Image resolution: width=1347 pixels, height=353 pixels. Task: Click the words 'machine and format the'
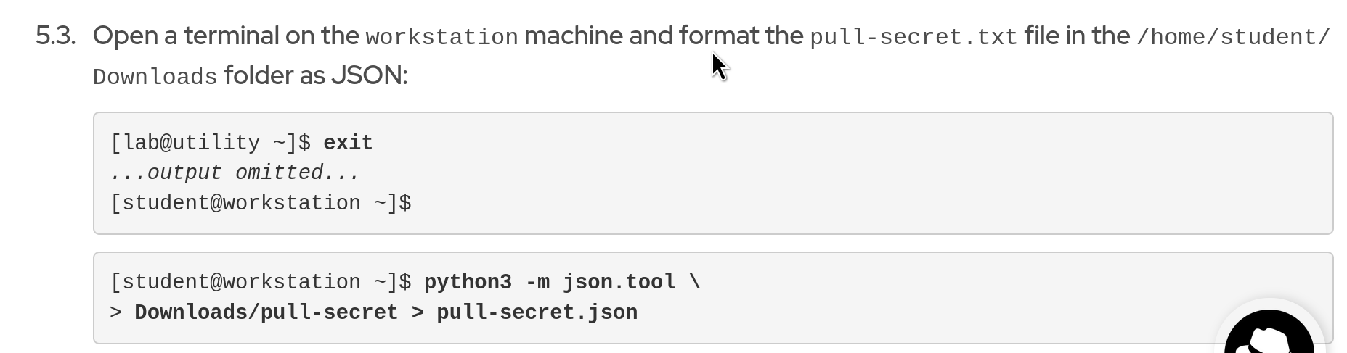[x=663, y=36]
